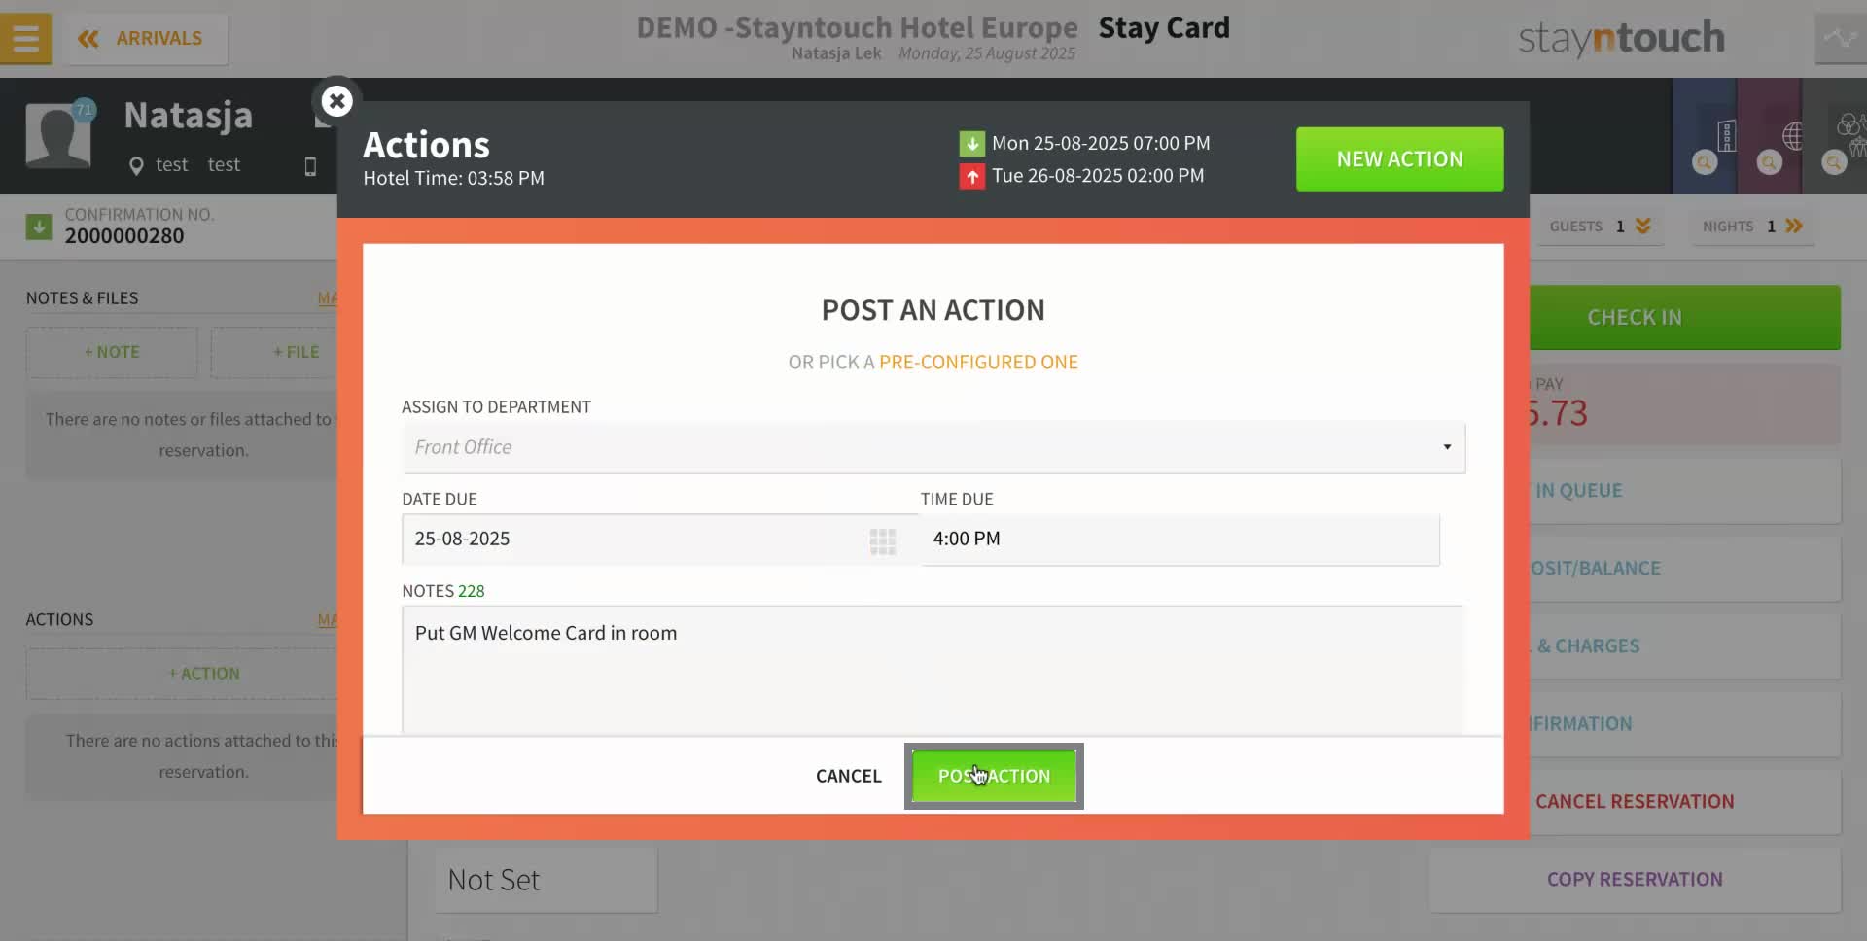Expand the Nights count chevron
Image resolution: width=1867 pixels, height=941 pixels.
pos(1794,227)
